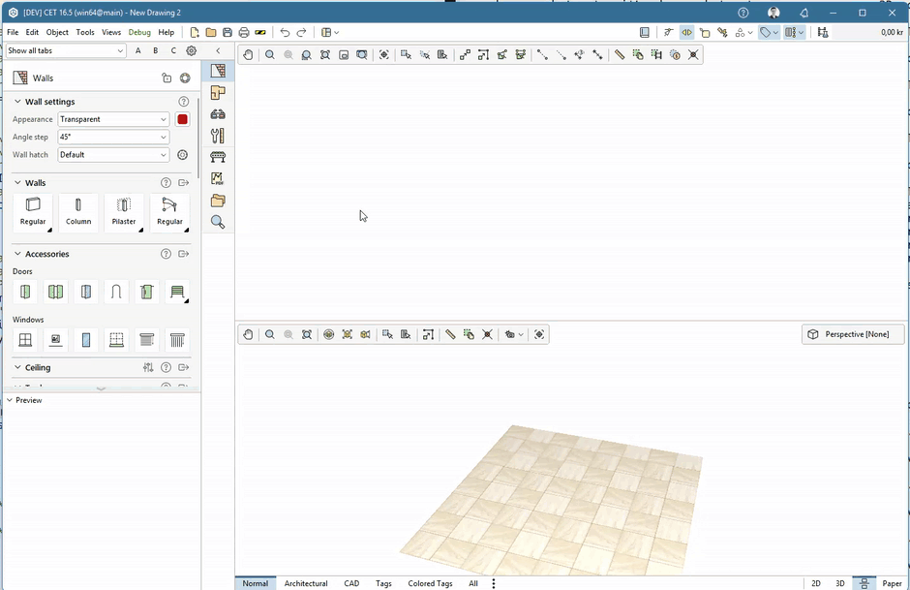Click the Perspective [None] button
The height and width of the screenshot is (590, 910).
pos(853,334)
